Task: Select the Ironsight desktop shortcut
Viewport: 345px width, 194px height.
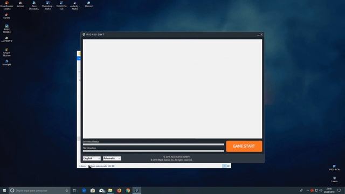Action: point(7,63)
